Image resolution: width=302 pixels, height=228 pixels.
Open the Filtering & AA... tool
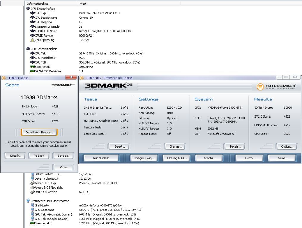pos(177,158)
